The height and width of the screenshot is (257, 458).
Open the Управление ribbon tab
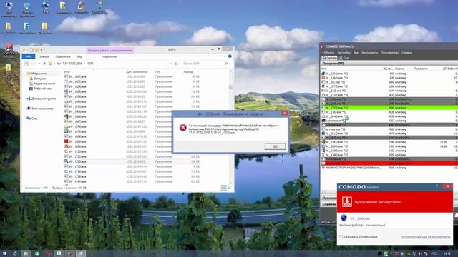point(109,56)
